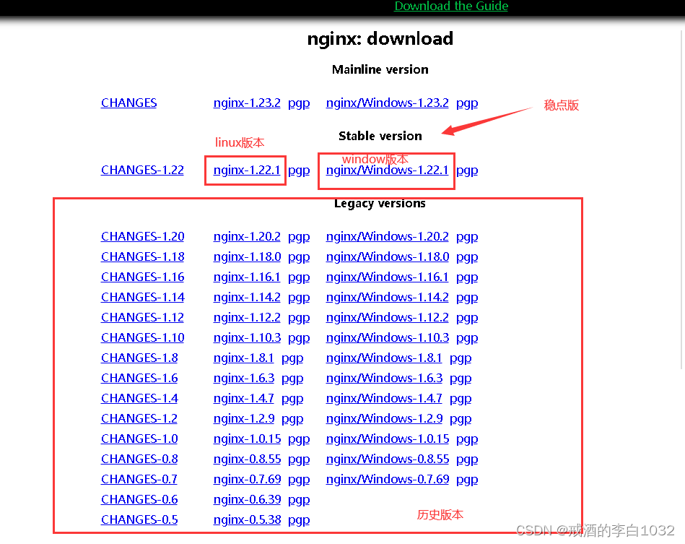Open pgp signature next to nginx-1.4.7

click(292, 400)
